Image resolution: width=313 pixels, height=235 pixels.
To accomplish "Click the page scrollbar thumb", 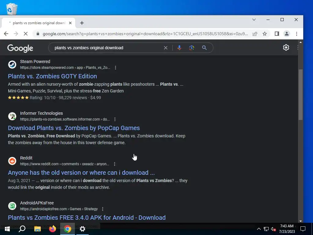I will click(300, 95).
